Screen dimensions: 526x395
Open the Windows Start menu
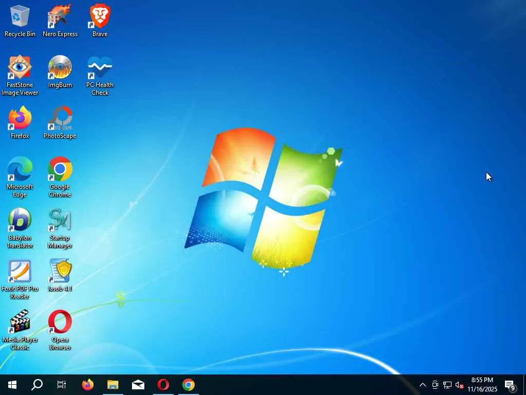[x=12, y=385]
